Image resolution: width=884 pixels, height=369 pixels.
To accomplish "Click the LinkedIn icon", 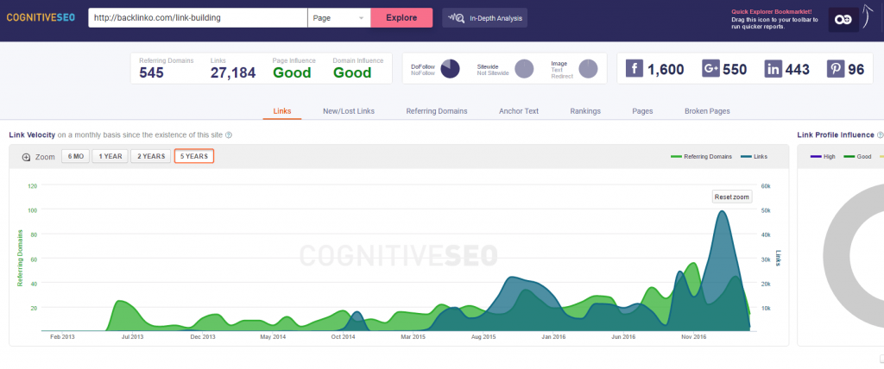I will tap(774, 69).
